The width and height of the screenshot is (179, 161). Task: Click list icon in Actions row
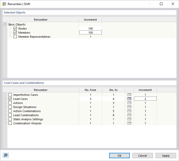129,103
